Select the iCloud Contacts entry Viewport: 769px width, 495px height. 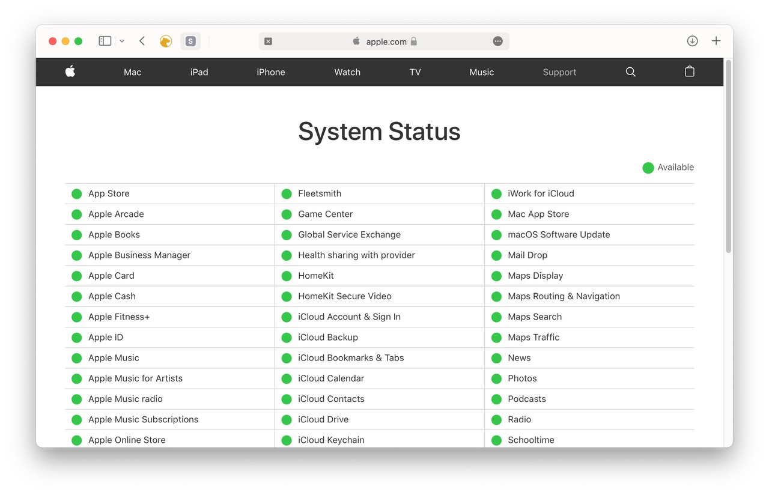click(x=331, y=399)
